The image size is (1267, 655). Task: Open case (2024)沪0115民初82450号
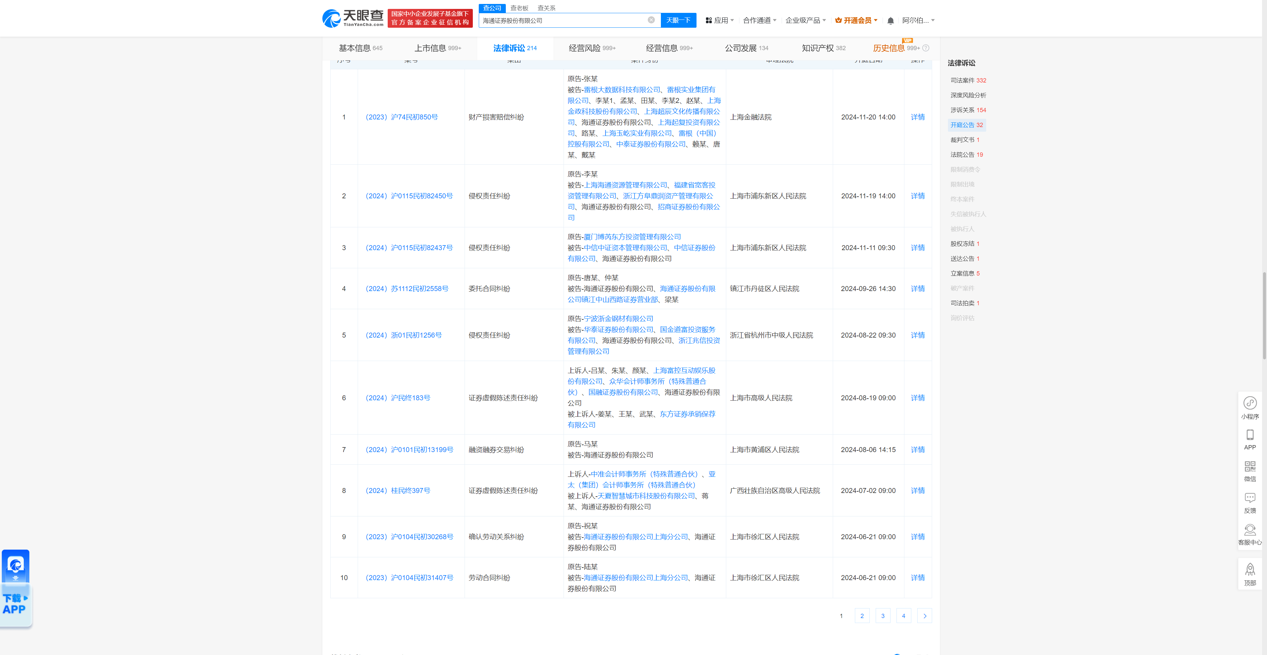[409, 196]
